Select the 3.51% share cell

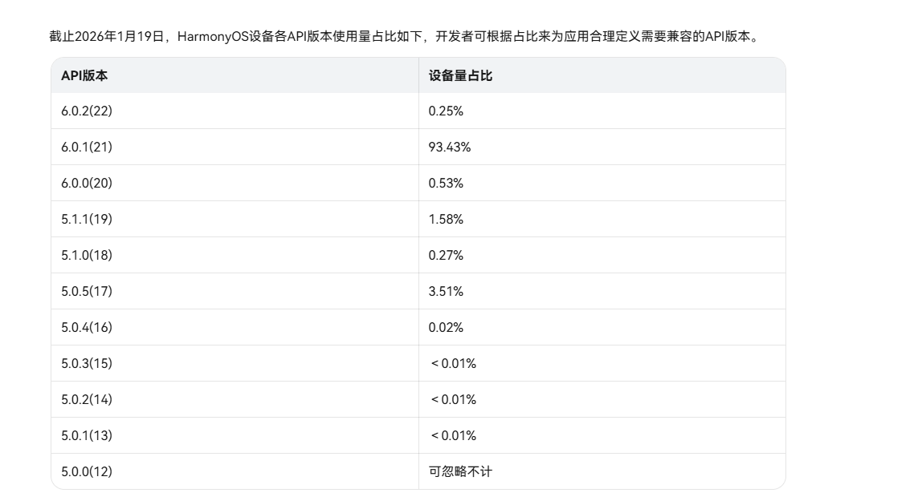pos(446,292)
